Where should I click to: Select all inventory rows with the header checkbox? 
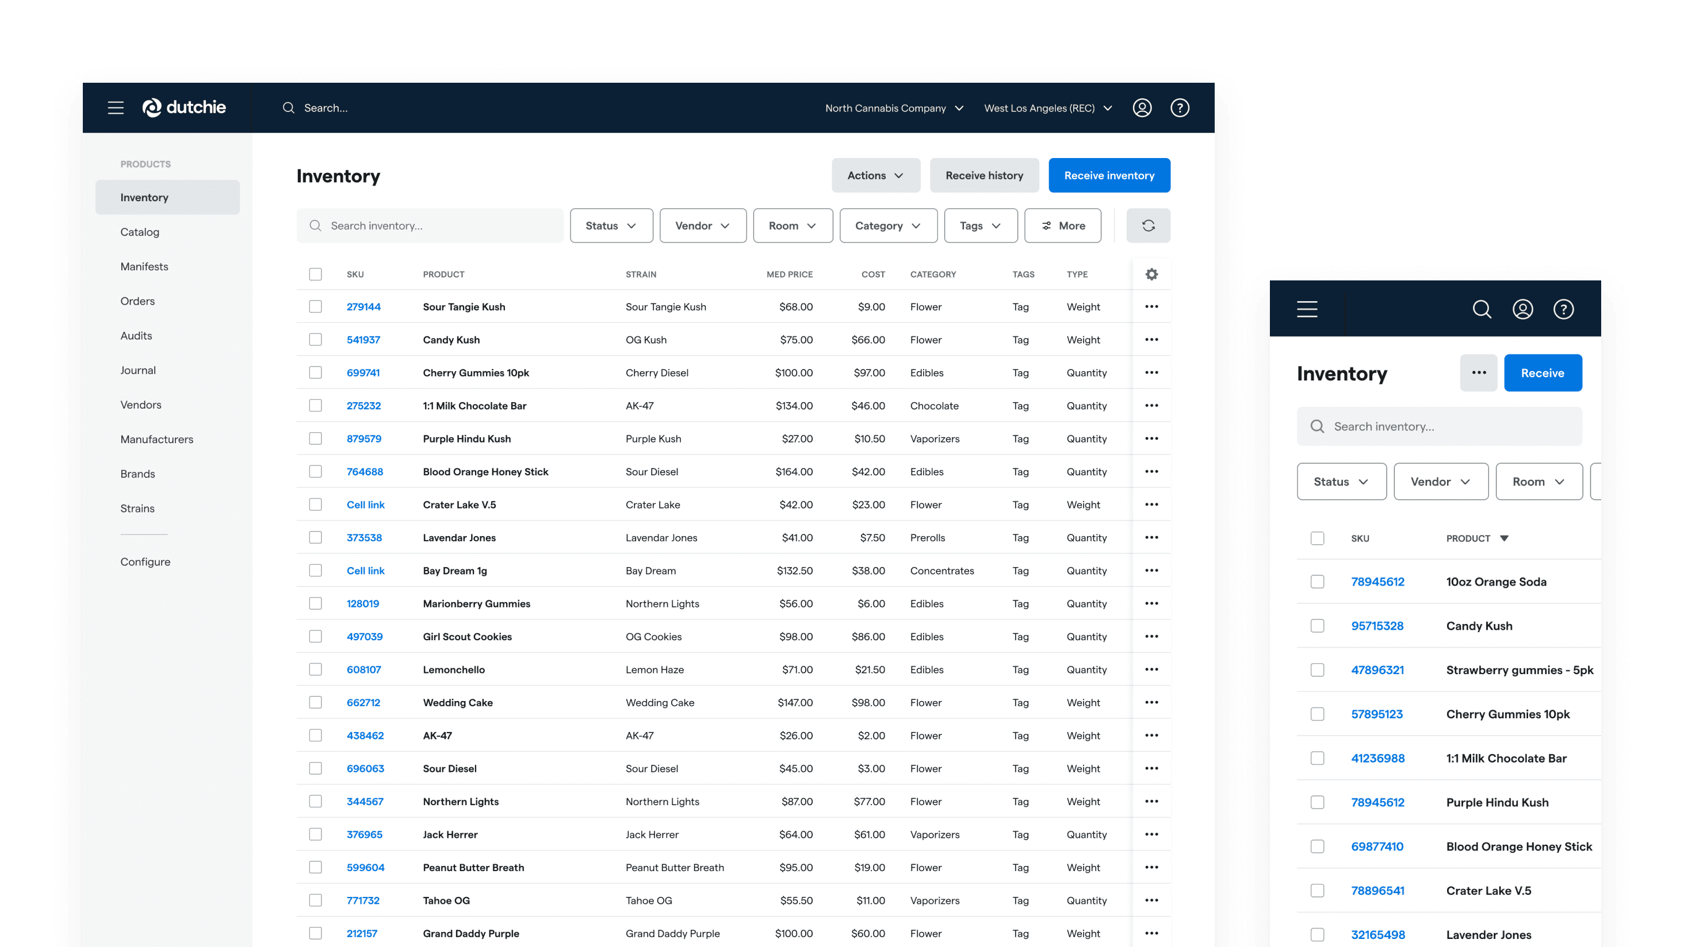coord(316,274)
